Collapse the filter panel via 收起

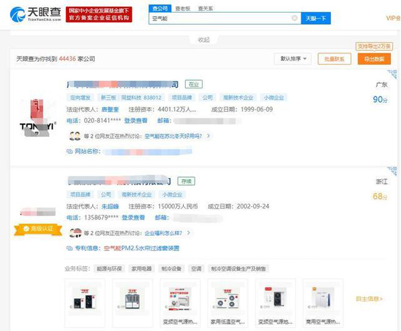point(203,40)
